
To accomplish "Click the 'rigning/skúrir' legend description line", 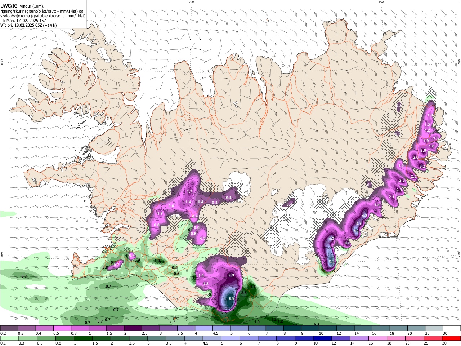I will click(x=42, y=11).
